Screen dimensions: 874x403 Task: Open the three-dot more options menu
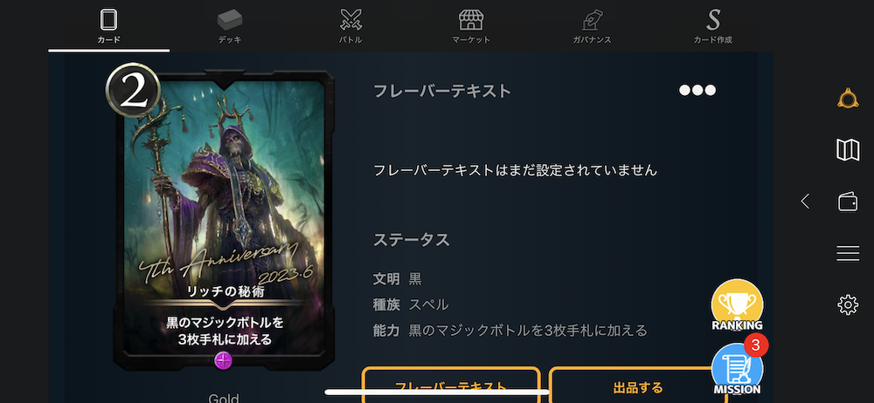[697, 90]
